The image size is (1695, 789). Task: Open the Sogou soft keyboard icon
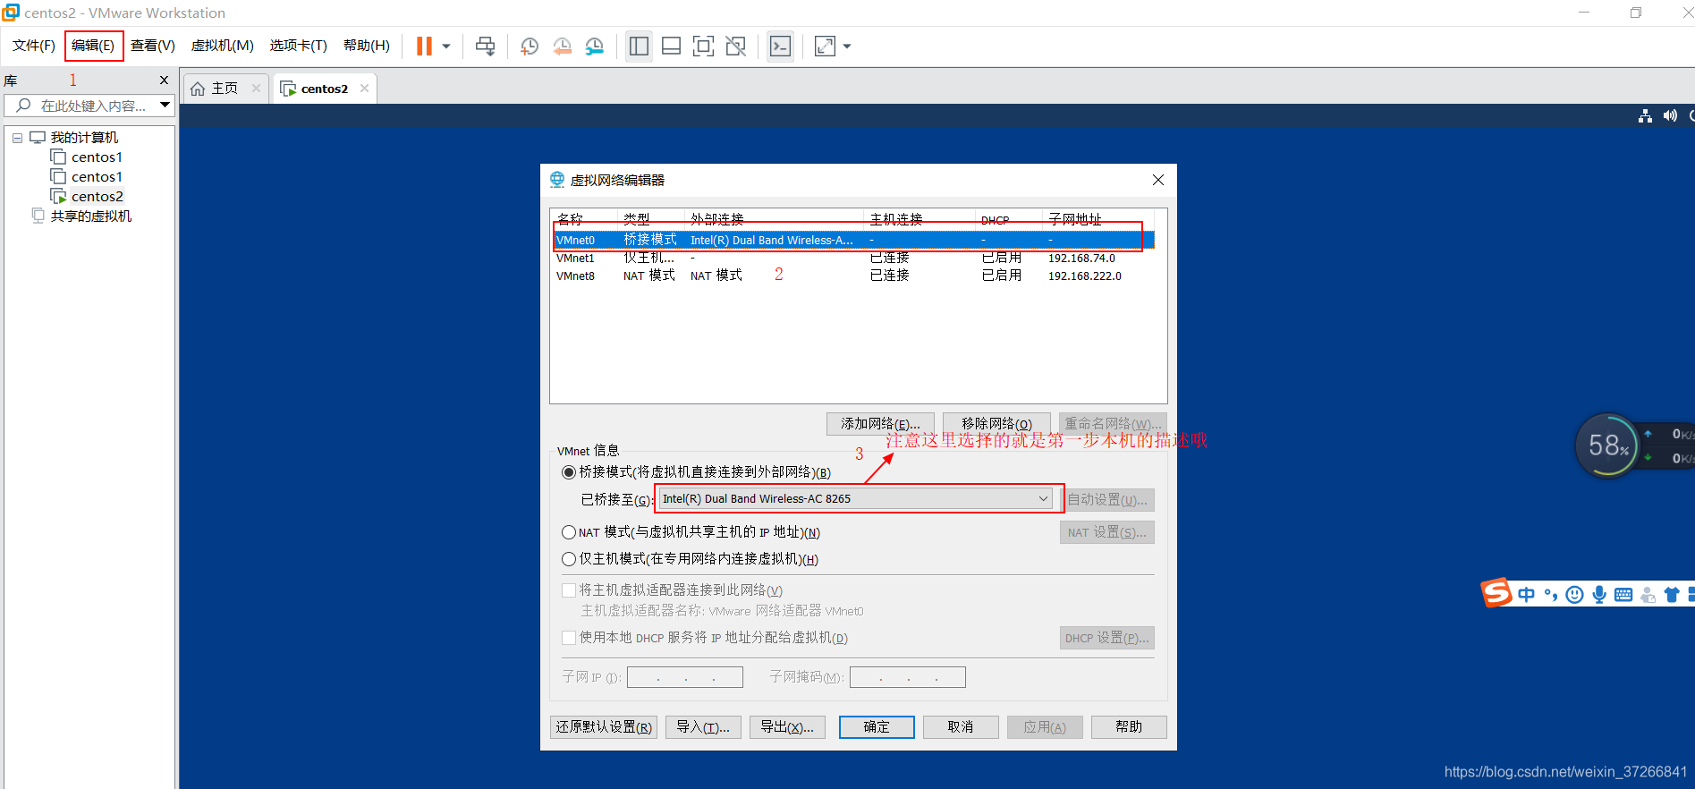coord(1623,595)
